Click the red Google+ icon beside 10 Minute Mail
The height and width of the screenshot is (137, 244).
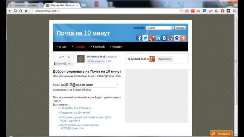152,59
